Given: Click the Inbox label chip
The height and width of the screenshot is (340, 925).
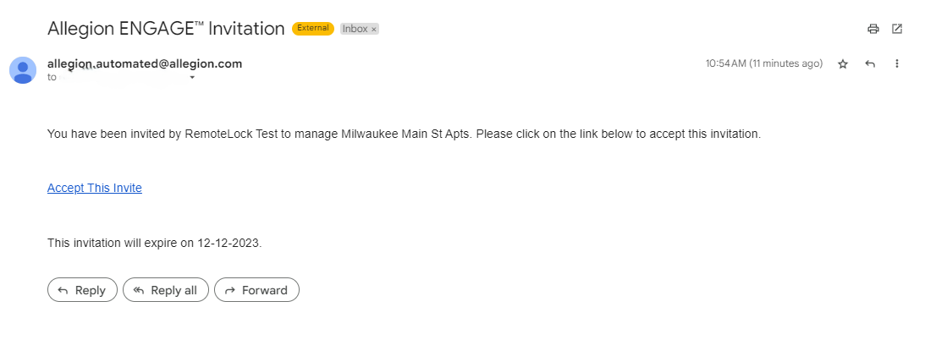Looking at the screenshot, I should click(355, 28).
